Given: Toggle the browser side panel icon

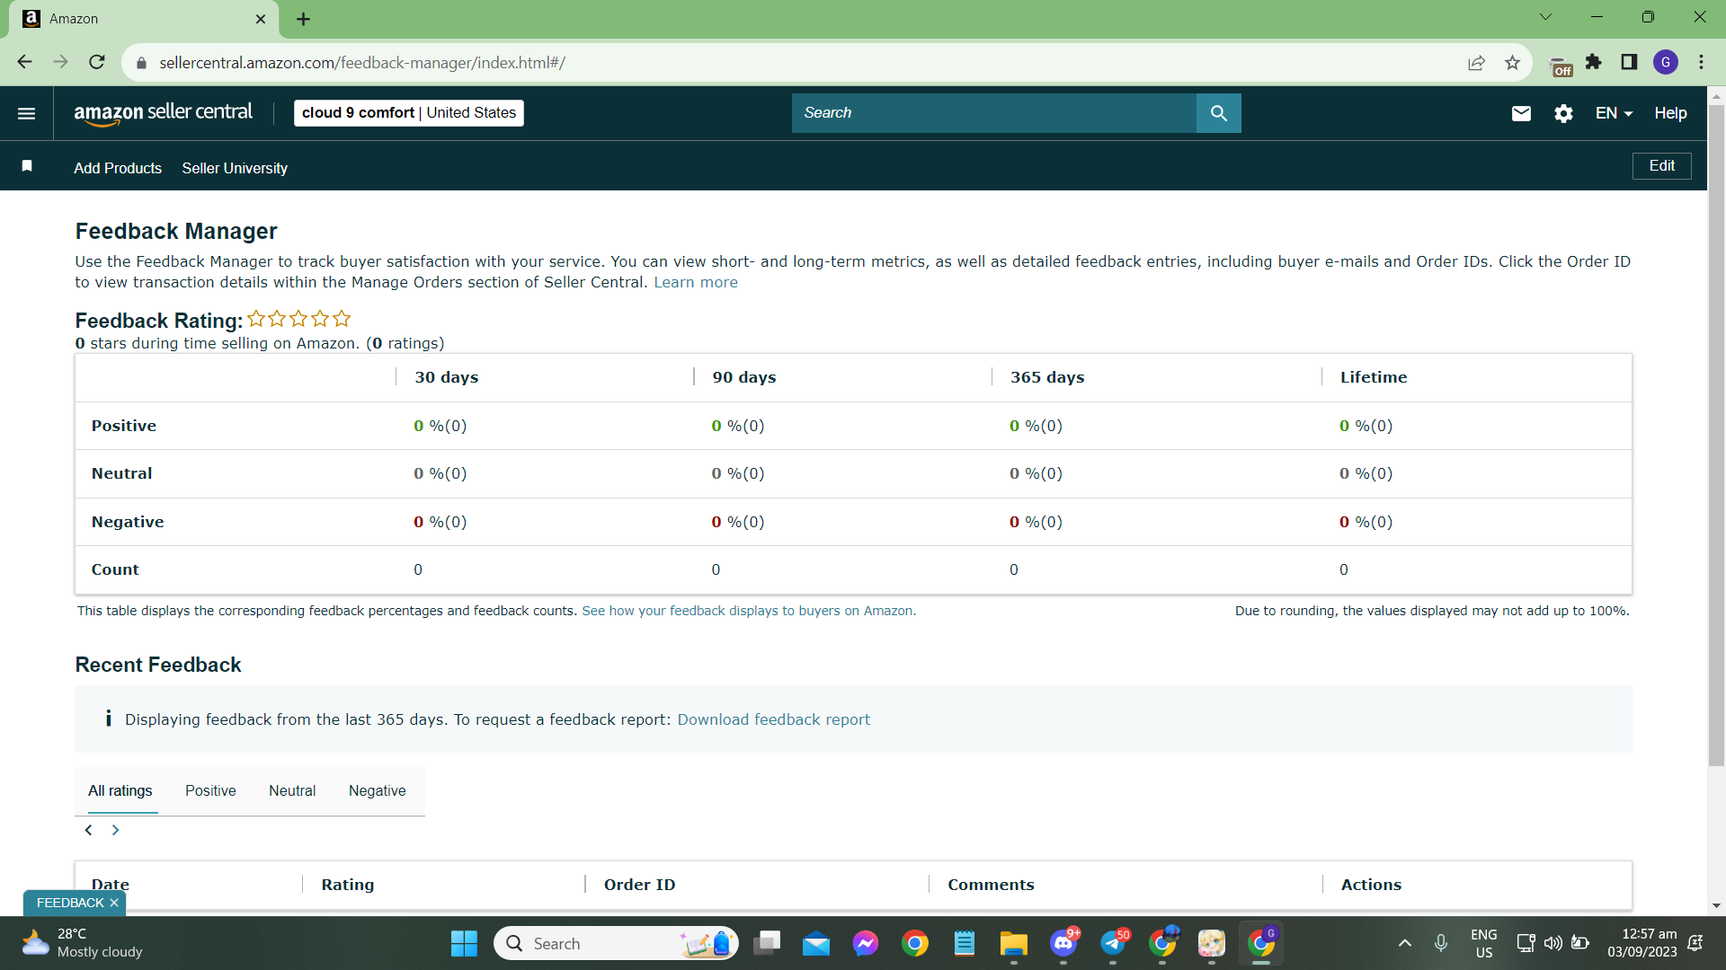Looking at the screenshot, I should tap(1629, 62).
